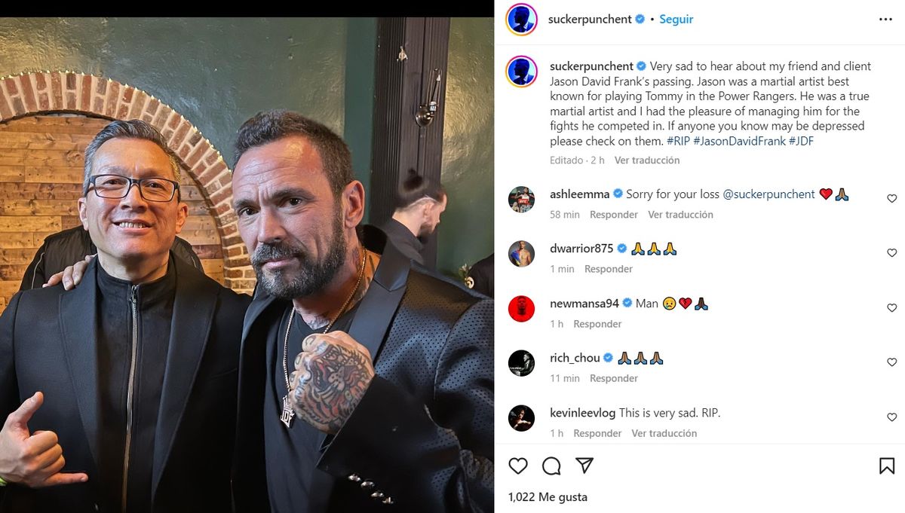905x513 pixels.
Task: Click the @suckerpunchent mention in ashleemma's comment
Action: [768, 194]
